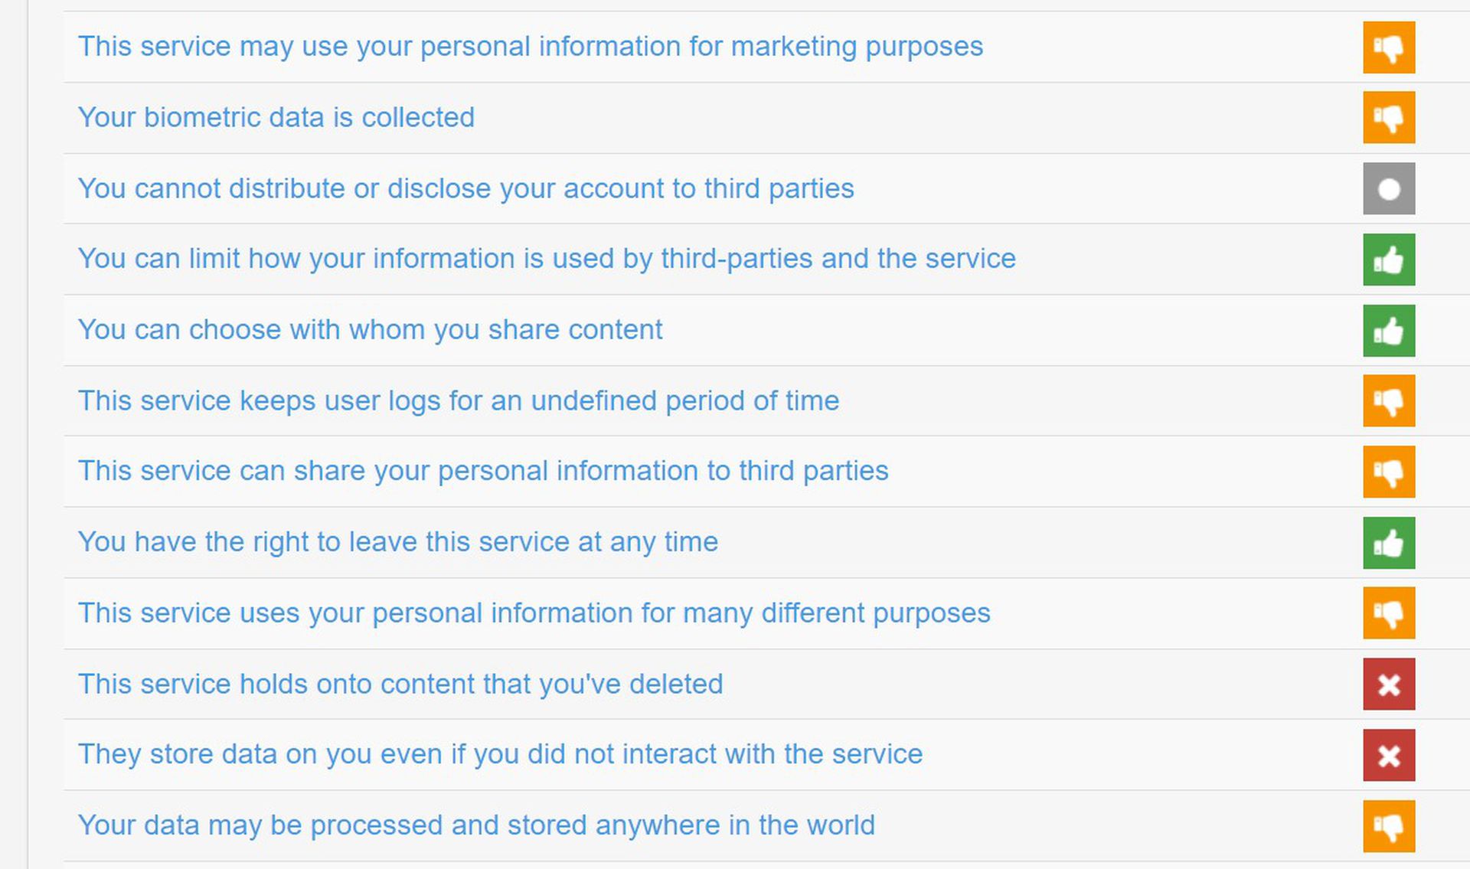The image size is (1470, 869).
Task: Click thumbs-down icon for sharing info to third parties
Action: coord(1388,472)
